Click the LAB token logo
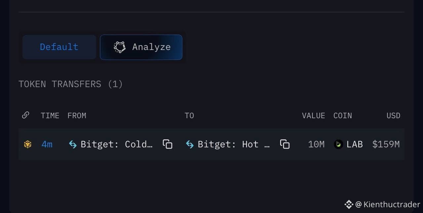 [338, 145]
